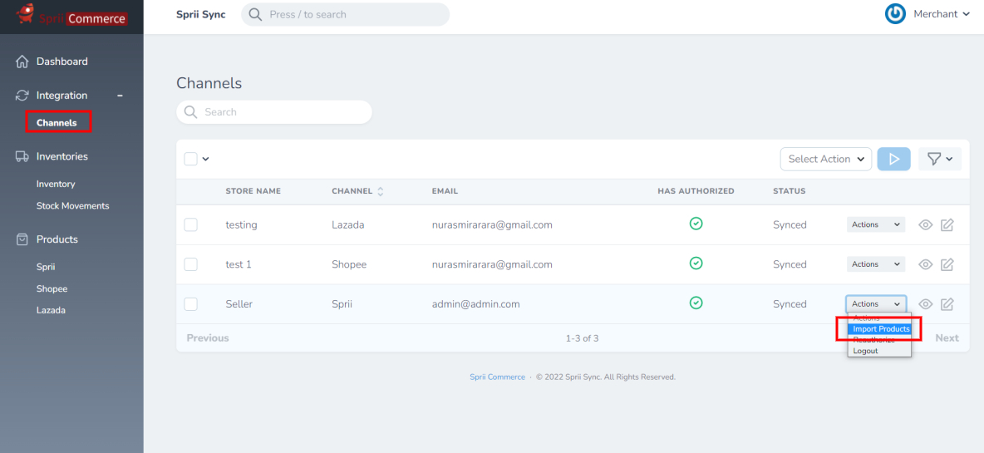
Task: View the testing Lazada channel details
Action: pyautogui.click(x=925, y=224)
